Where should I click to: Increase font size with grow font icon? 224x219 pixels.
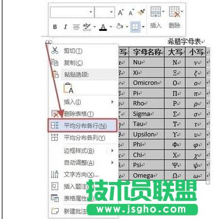[x=120, y=13]
